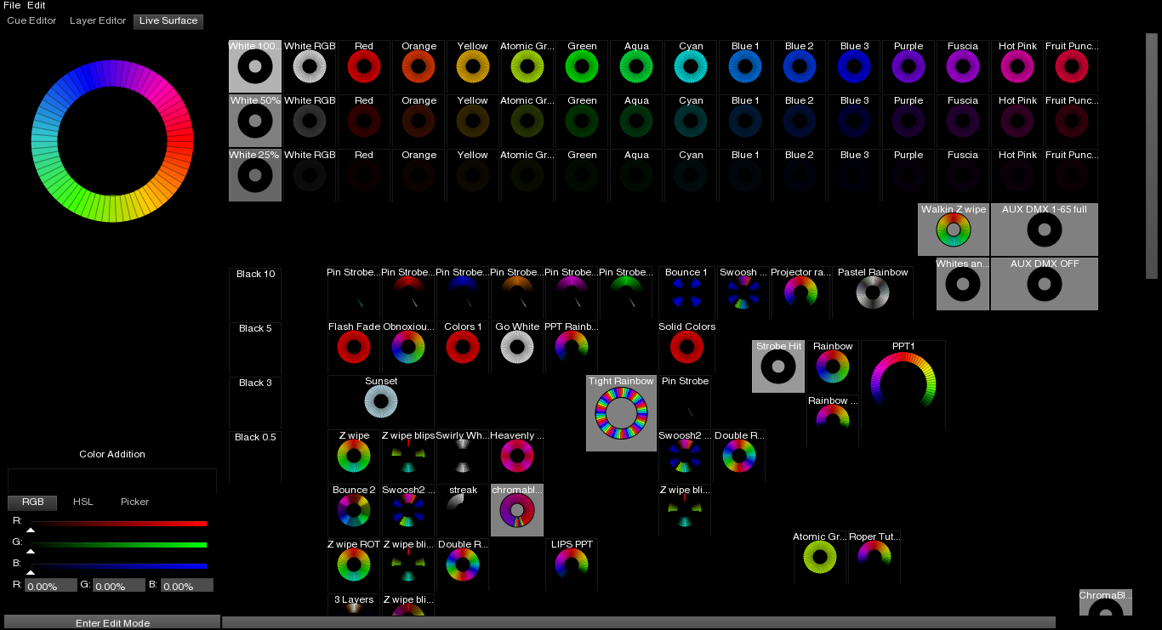1162x630 pixels.
Task: Trigger the Black 5 tile
Action: [255, 349]
